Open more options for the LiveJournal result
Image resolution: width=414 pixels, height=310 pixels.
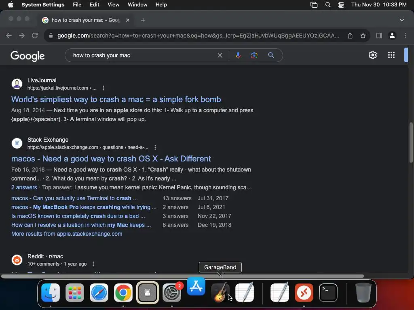click(x=103, y=88)
